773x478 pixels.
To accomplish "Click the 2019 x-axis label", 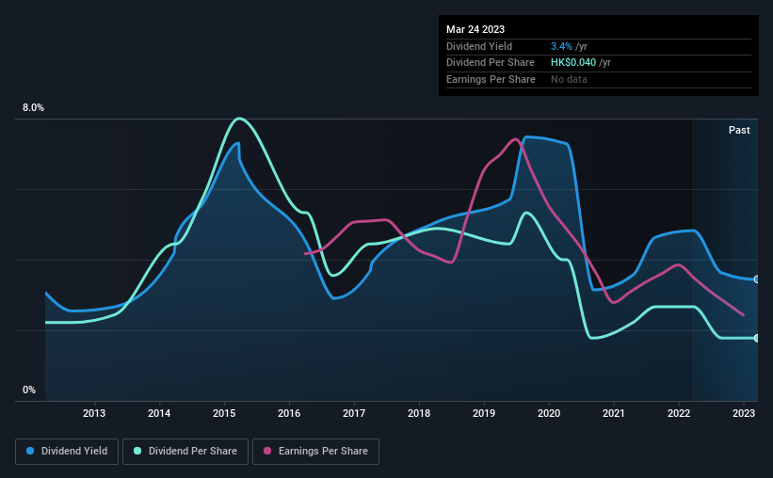I will (x=484, y=413).
